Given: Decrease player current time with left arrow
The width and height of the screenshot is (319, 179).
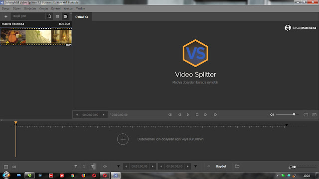Looking at the screenshot, I should pos(77,115).
